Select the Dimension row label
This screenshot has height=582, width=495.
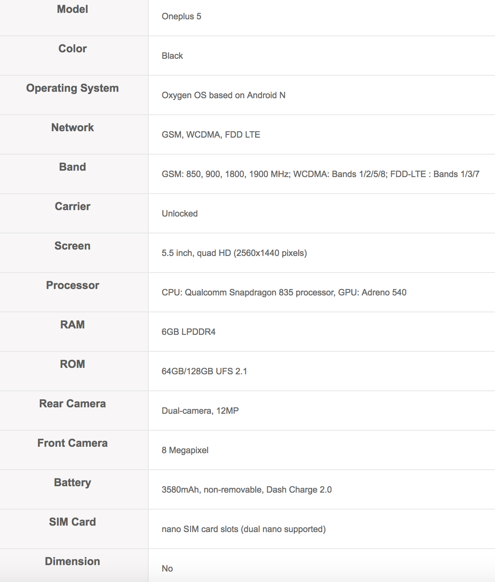(x=72, y=561)
